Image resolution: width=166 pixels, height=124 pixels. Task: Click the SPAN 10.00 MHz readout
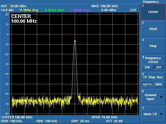(x=105, y=117)
